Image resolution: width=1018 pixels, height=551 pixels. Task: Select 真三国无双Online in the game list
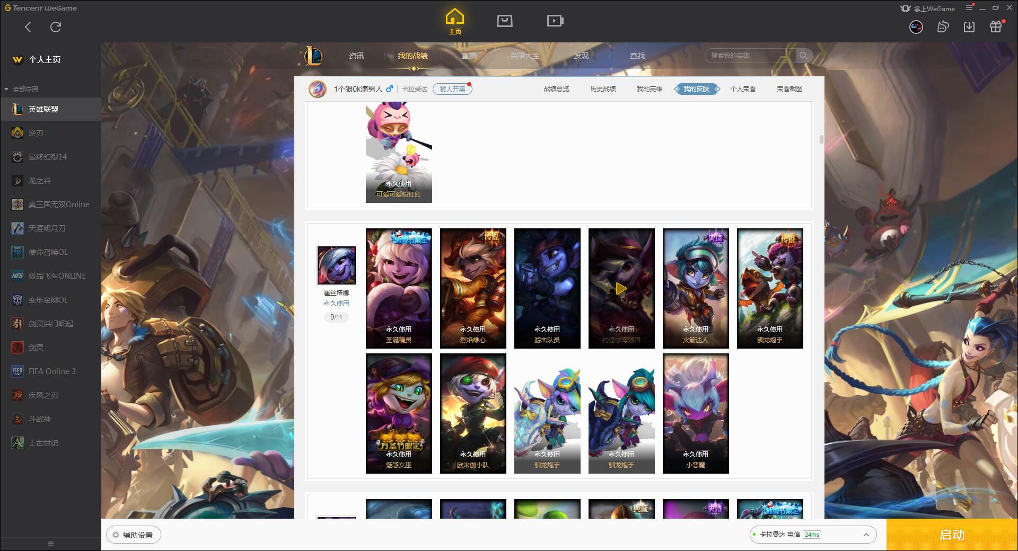click(x=50, y=205)
